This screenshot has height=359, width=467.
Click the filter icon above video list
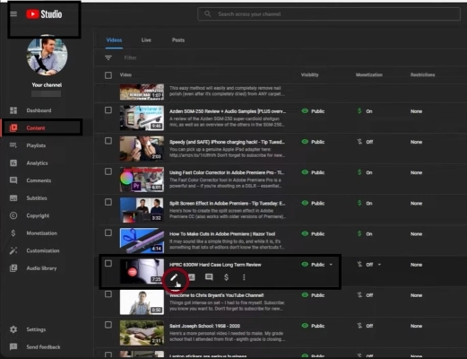click(x=108, y=57)
